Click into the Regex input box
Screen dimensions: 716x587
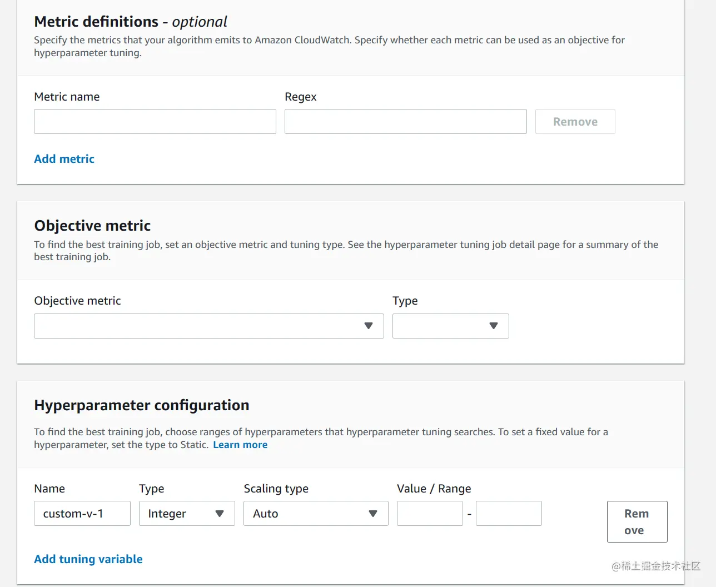tap(405, 122)
